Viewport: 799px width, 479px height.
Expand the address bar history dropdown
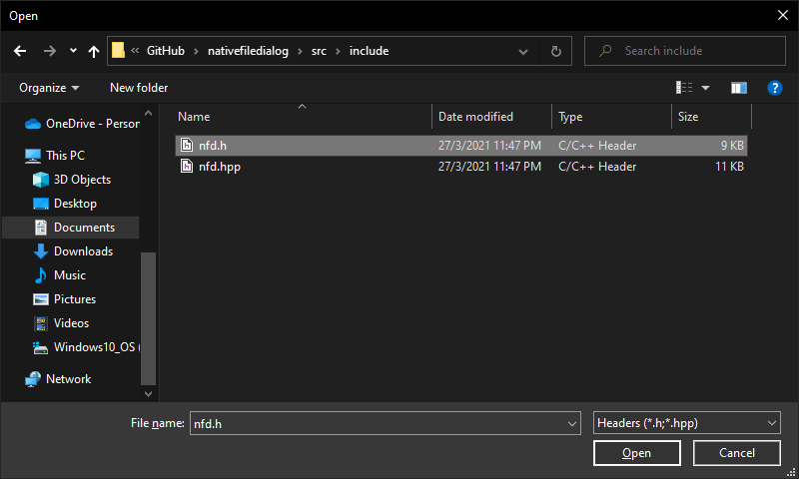coord(524,51)
